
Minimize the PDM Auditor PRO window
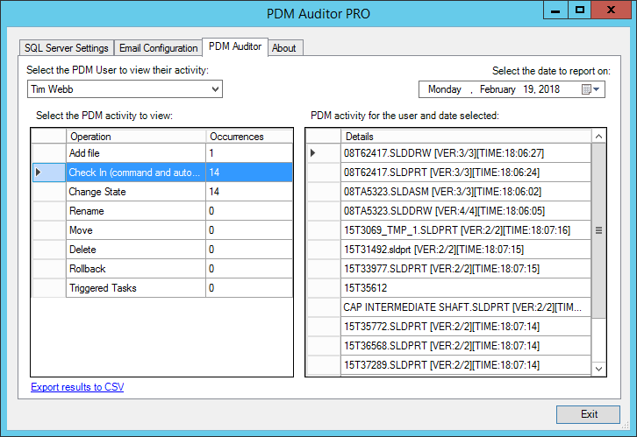pos(555,11)
